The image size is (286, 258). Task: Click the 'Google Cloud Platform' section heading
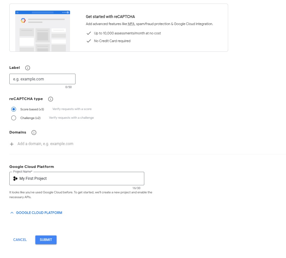point(31,167)
